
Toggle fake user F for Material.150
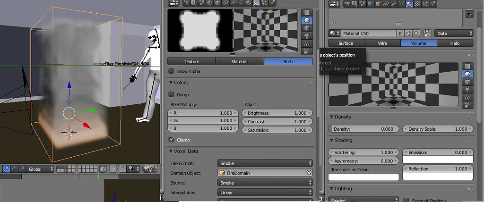pyautogui.click(x=401, y=34)
